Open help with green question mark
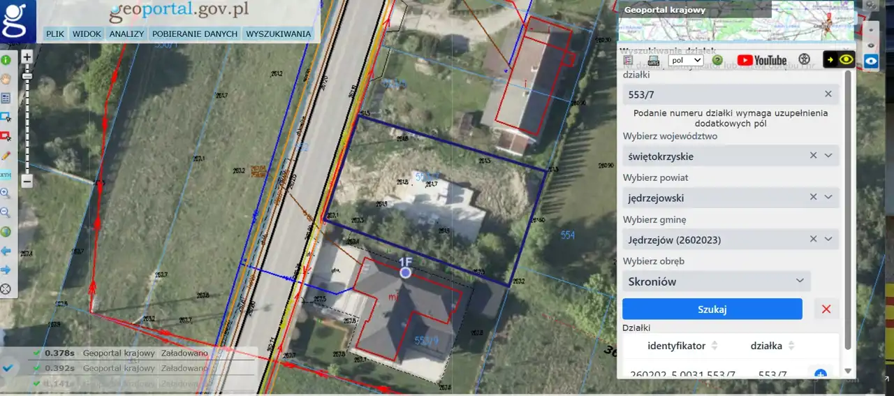 click(717, 60)
